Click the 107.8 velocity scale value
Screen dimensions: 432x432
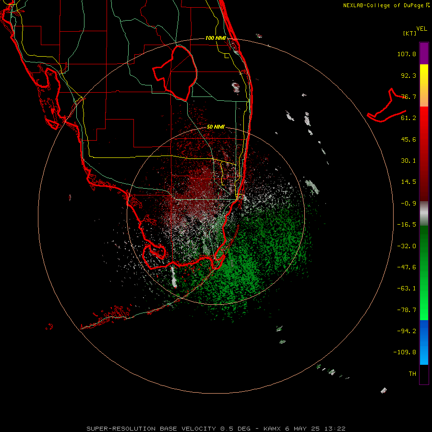(x=407, y=54)
